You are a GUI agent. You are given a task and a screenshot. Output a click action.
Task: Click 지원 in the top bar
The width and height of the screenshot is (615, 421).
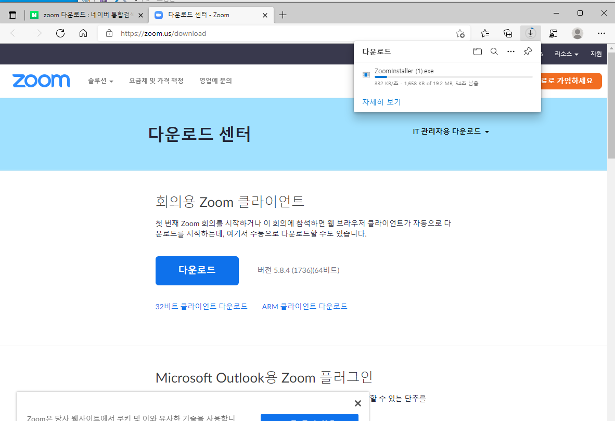tap(596, 54)
